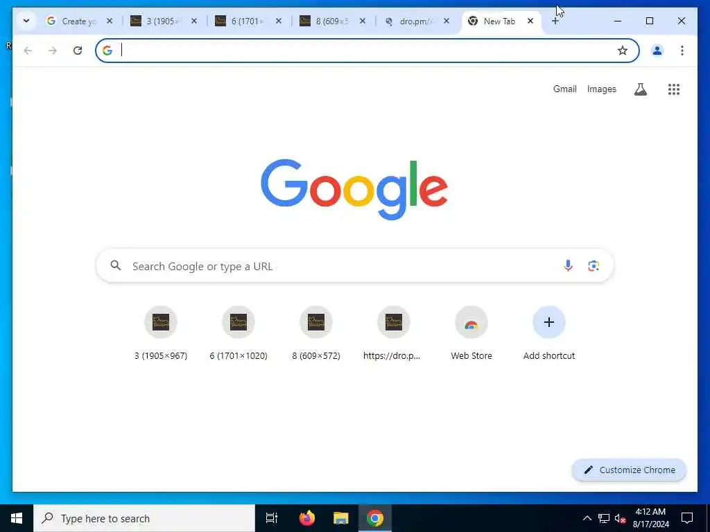Image resolution: width=710 pixels, height=532 pixels.
Task: Start voice search with microphone icon
Action: click(568, 265)
